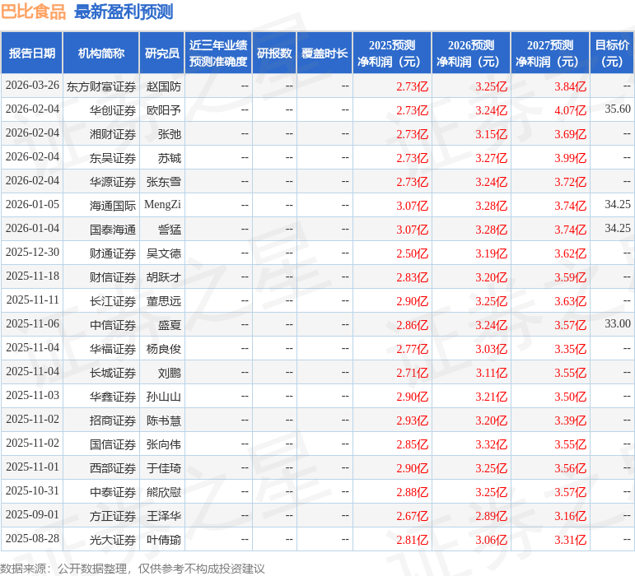Click the 研报数 column header

click(274, 53)
